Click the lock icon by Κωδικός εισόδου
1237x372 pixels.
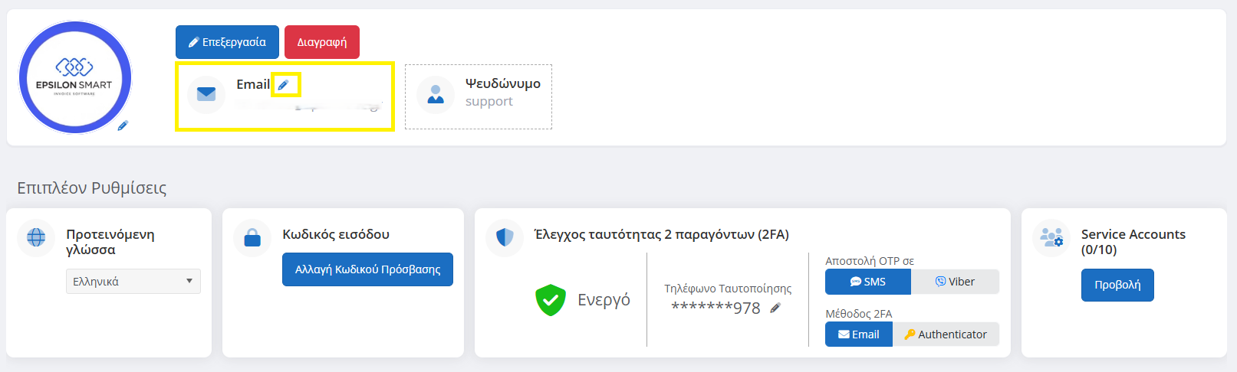[252, 238]
